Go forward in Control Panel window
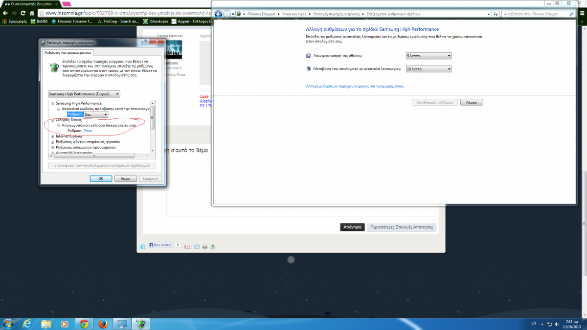The image size is (587, 330). (x=227, y=14)
